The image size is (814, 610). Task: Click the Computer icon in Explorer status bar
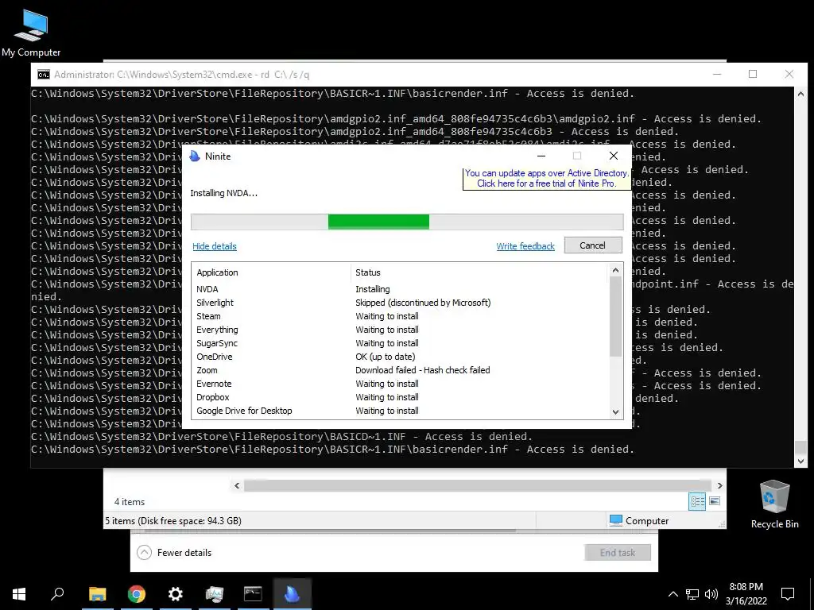615,520
